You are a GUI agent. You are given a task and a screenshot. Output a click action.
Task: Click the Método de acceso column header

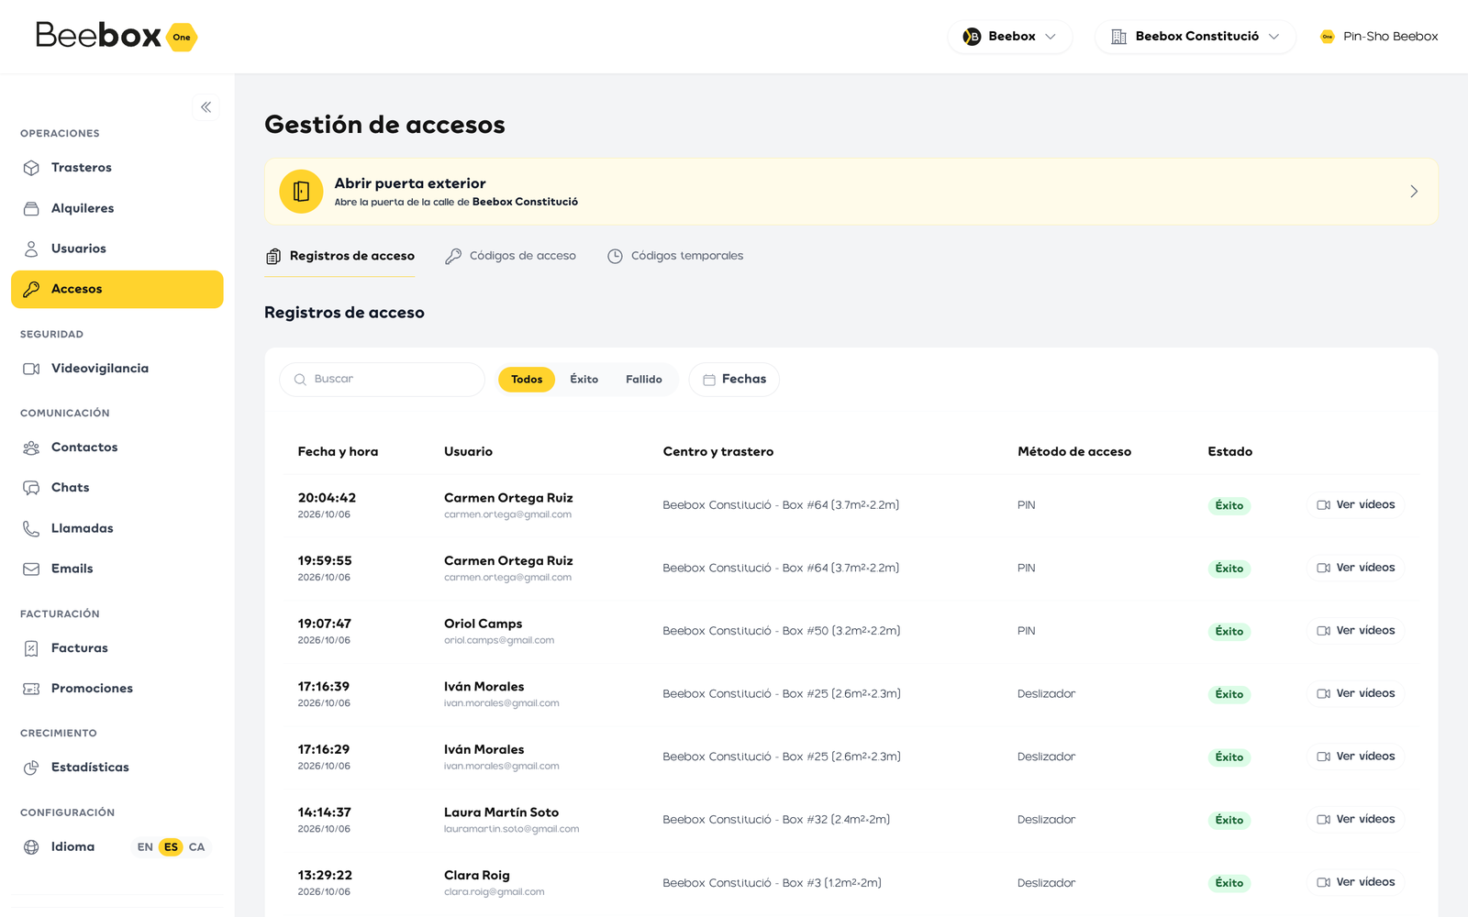pyautogui.click(x=1074, y=452)
